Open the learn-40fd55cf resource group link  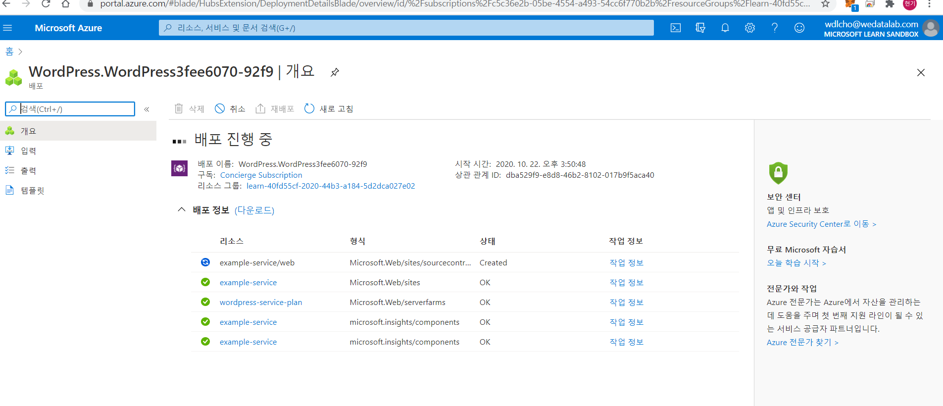click(x=331, y=186)
